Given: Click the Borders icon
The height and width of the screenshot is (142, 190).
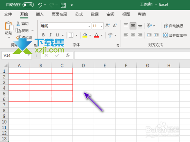Looking at the screenshot, I should point(71,35).
